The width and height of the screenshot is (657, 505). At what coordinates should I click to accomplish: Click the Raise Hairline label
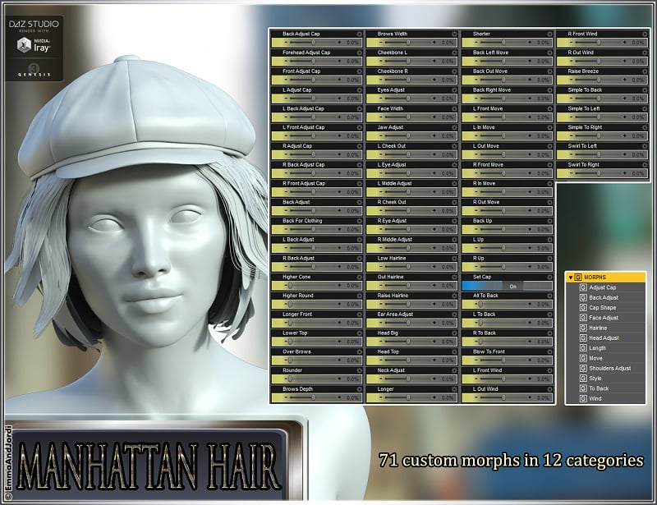tap(393, 296)
